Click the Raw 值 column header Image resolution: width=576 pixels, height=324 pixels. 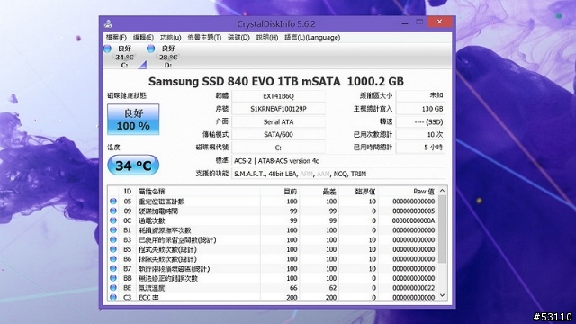pyautogui.click(x=408, y=192)
